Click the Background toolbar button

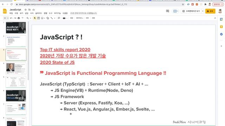point(72,18)
